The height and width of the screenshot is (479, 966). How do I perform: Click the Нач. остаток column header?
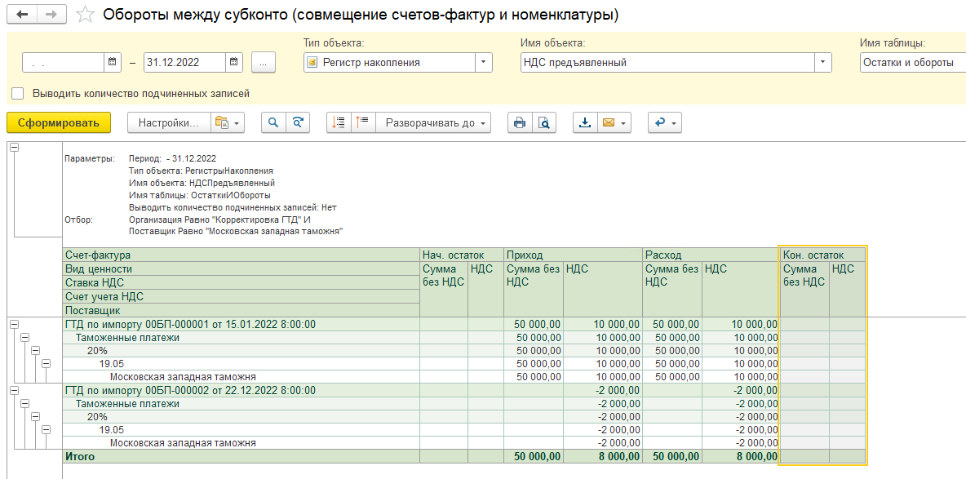click(x=462, y=255)
